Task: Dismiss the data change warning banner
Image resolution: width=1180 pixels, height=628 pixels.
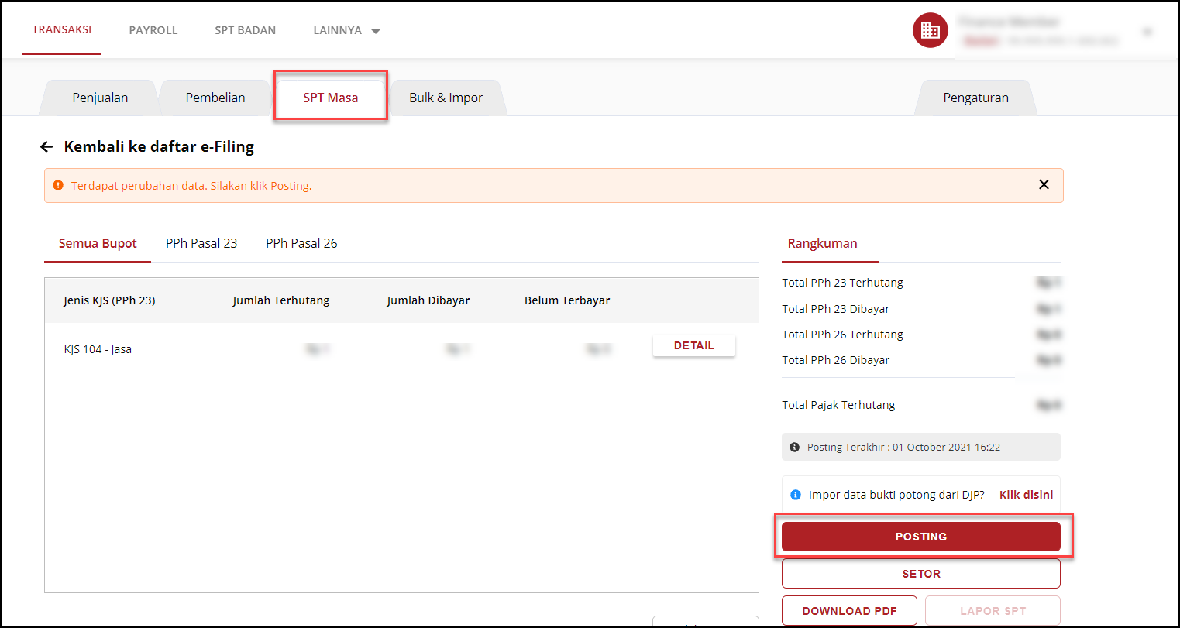Action: pyautogui.click(x=1044, y=185)
